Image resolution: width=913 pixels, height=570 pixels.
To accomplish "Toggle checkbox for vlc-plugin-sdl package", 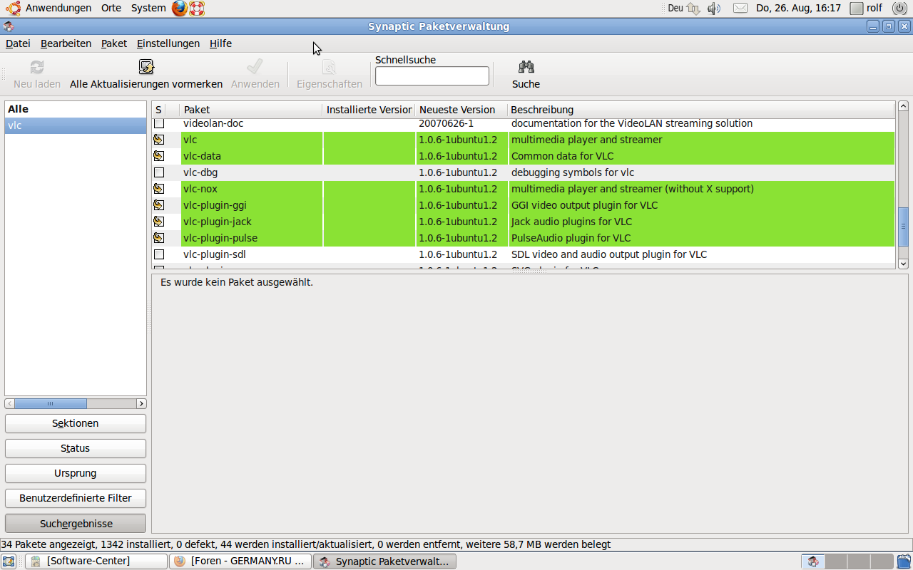I will (159, 254).
